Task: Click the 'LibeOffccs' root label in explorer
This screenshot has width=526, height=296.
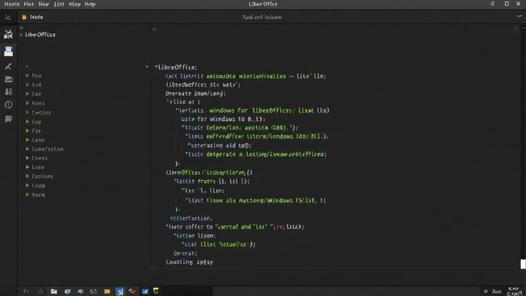Action: pyautogui.click(x=40, y=34)
